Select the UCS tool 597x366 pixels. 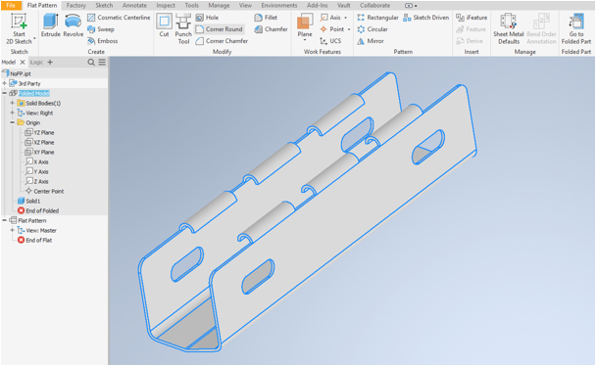pos(330,41)
